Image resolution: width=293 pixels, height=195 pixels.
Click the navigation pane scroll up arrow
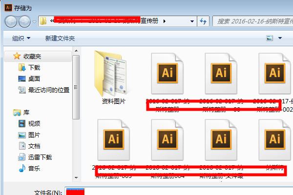(76, 51)
